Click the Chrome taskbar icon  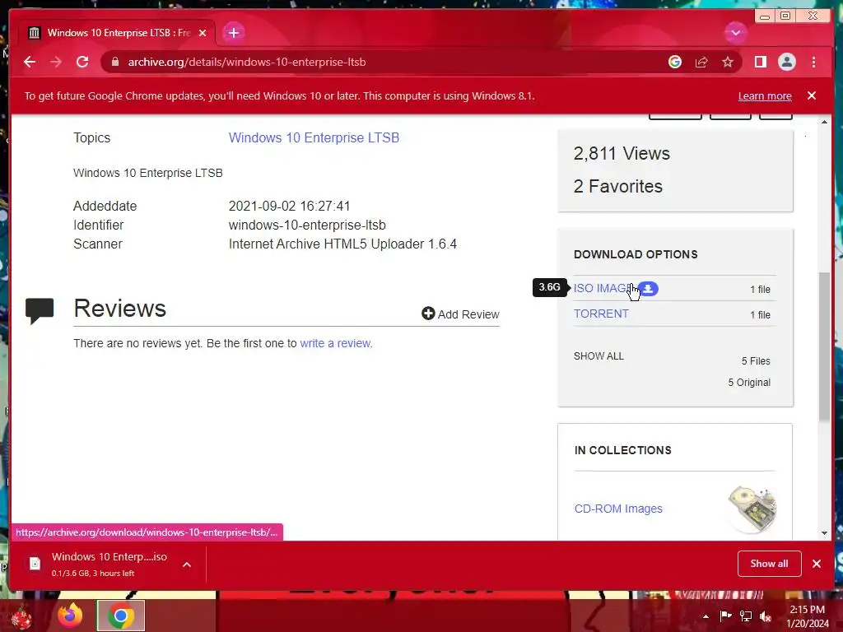121,616
